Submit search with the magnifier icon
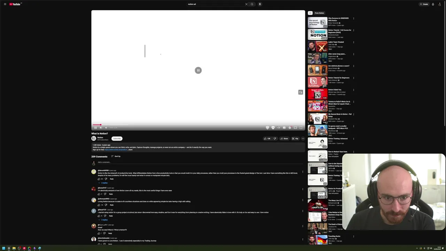446x251 pixels. (252, 4)
